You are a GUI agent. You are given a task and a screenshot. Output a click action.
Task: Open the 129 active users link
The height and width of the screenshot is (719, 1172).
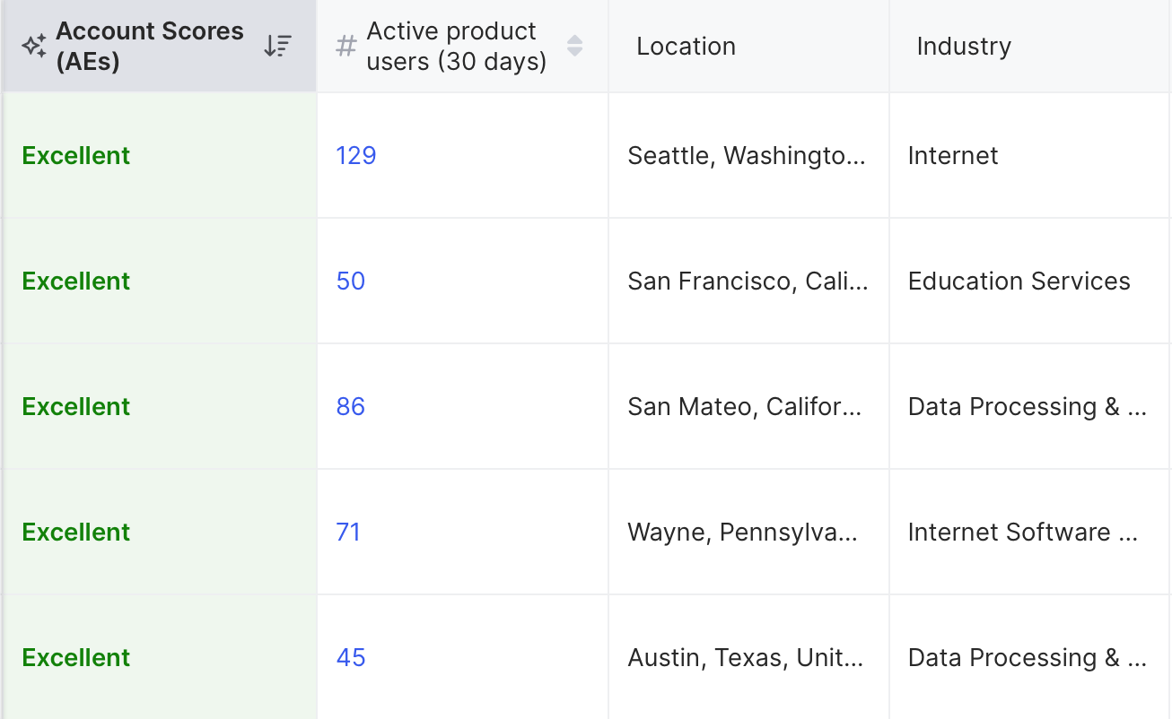(x=356, y=156)
